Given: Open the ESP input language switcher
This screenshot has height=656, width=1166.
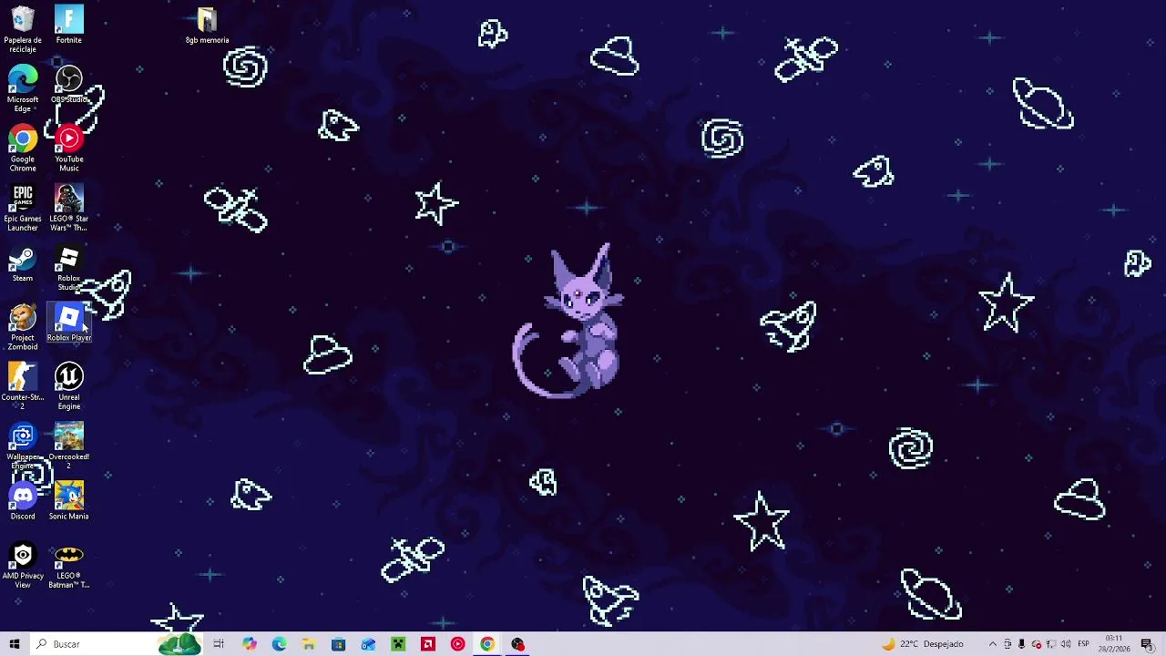Looking at the screenshot, I should tap(1084, 644).
